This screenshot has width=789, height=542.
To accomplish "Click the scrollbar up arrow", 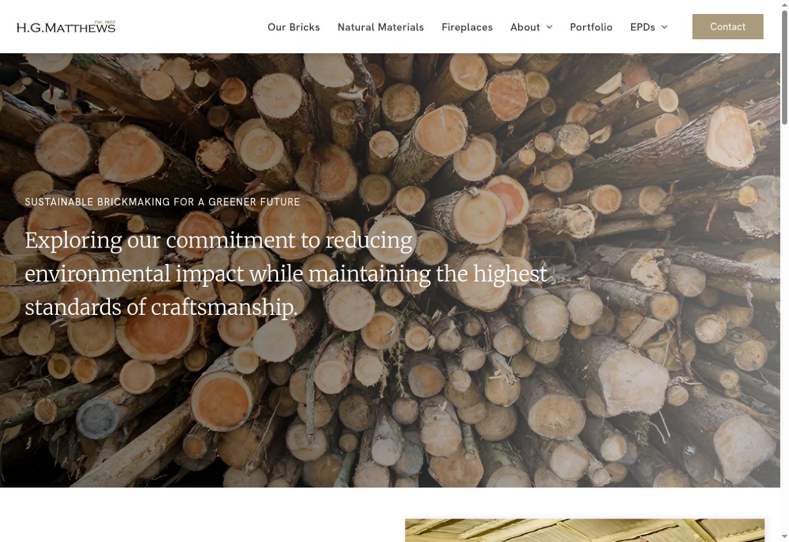I will [x=784, y=5].
